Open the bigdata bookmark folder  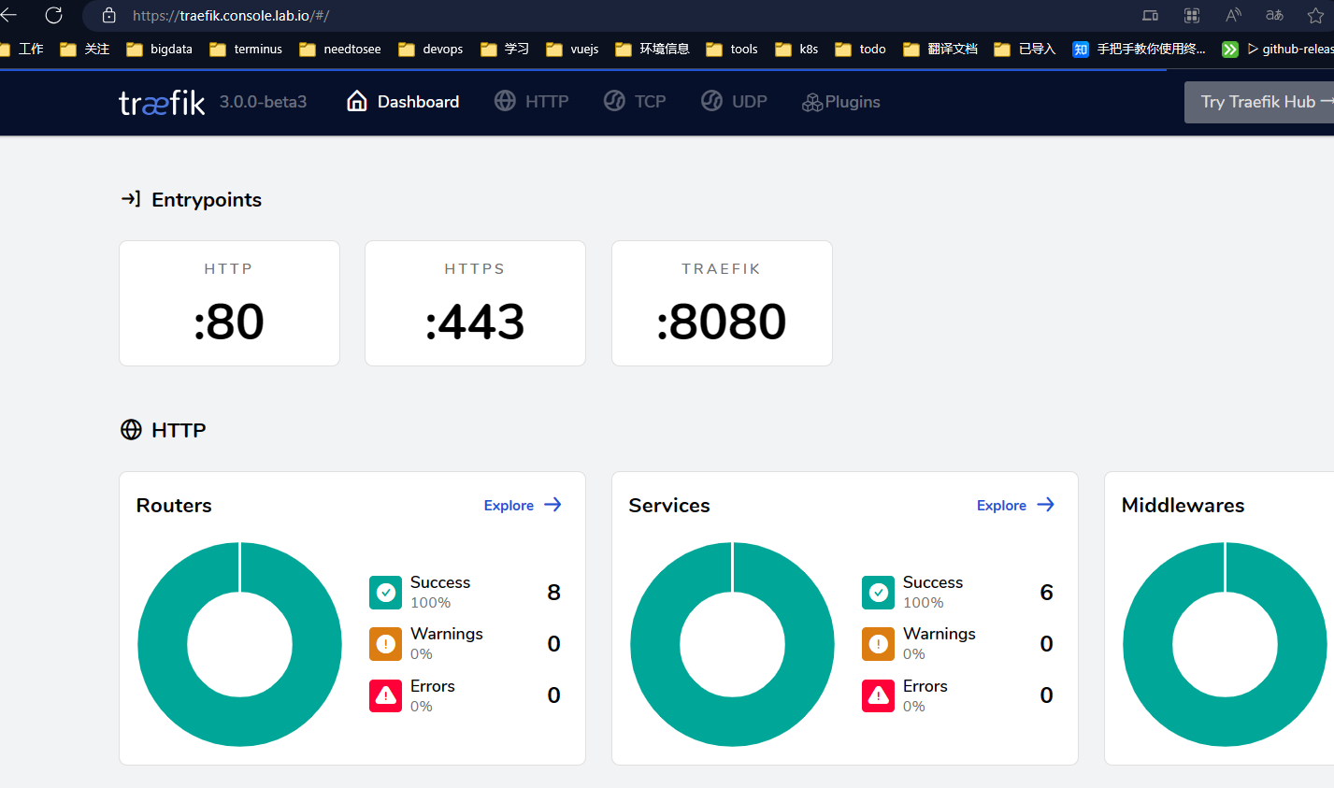coord(159,49)
